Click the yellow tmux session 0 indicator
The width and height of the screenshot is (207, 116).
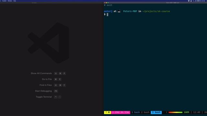107,112
